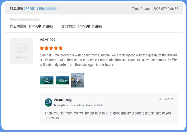Click the fifth orange rating star
The height and width of the screenshot is (132, 187).
[61, 48]
